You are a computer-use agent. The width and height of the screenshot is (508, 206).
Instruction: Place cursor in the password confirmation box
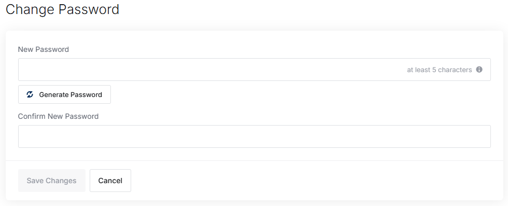pyautogui.click(x=255, y=136)
